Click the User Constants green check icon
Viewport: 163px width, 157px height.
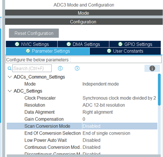coord(109,51)
